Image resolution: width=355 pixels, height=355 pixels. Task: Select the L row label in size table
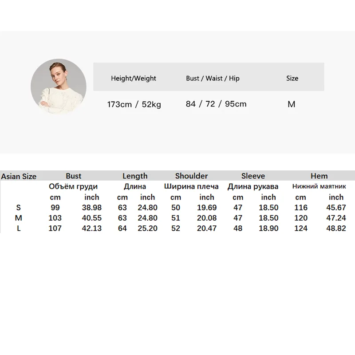click(19, 229)
